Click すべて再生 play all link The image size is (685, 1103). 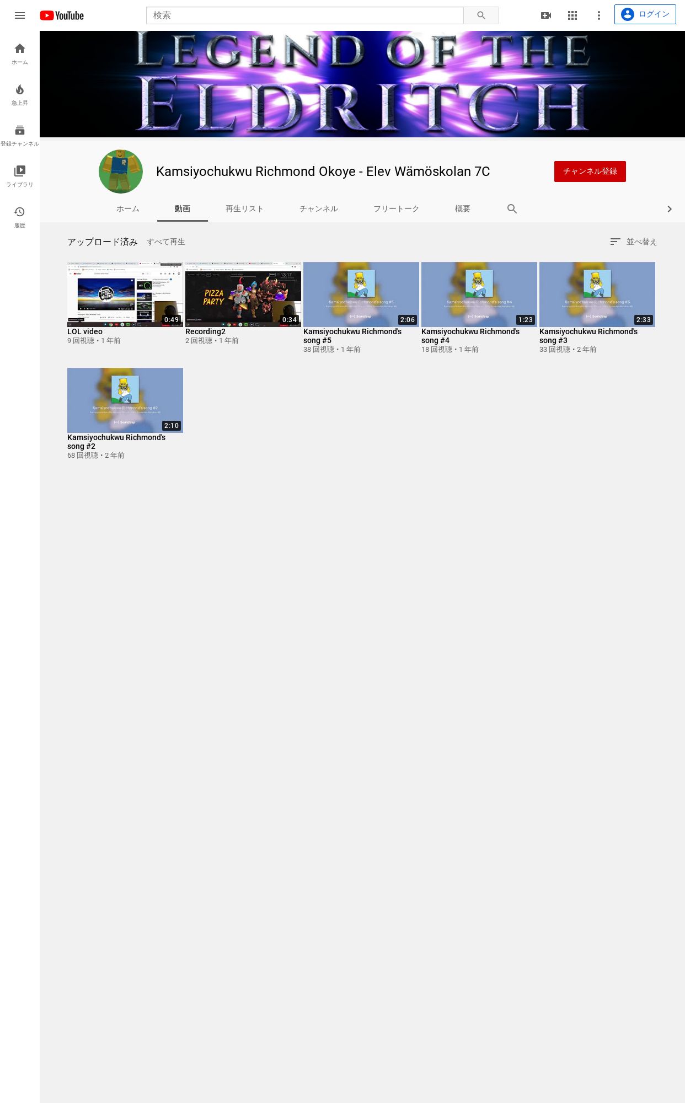click(x=166, y=242)
